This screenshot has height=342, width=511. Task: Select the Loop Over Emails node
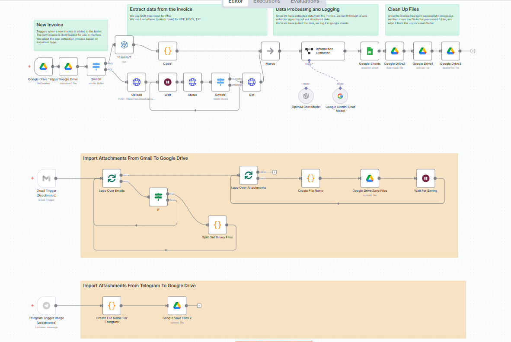point(112,178)
